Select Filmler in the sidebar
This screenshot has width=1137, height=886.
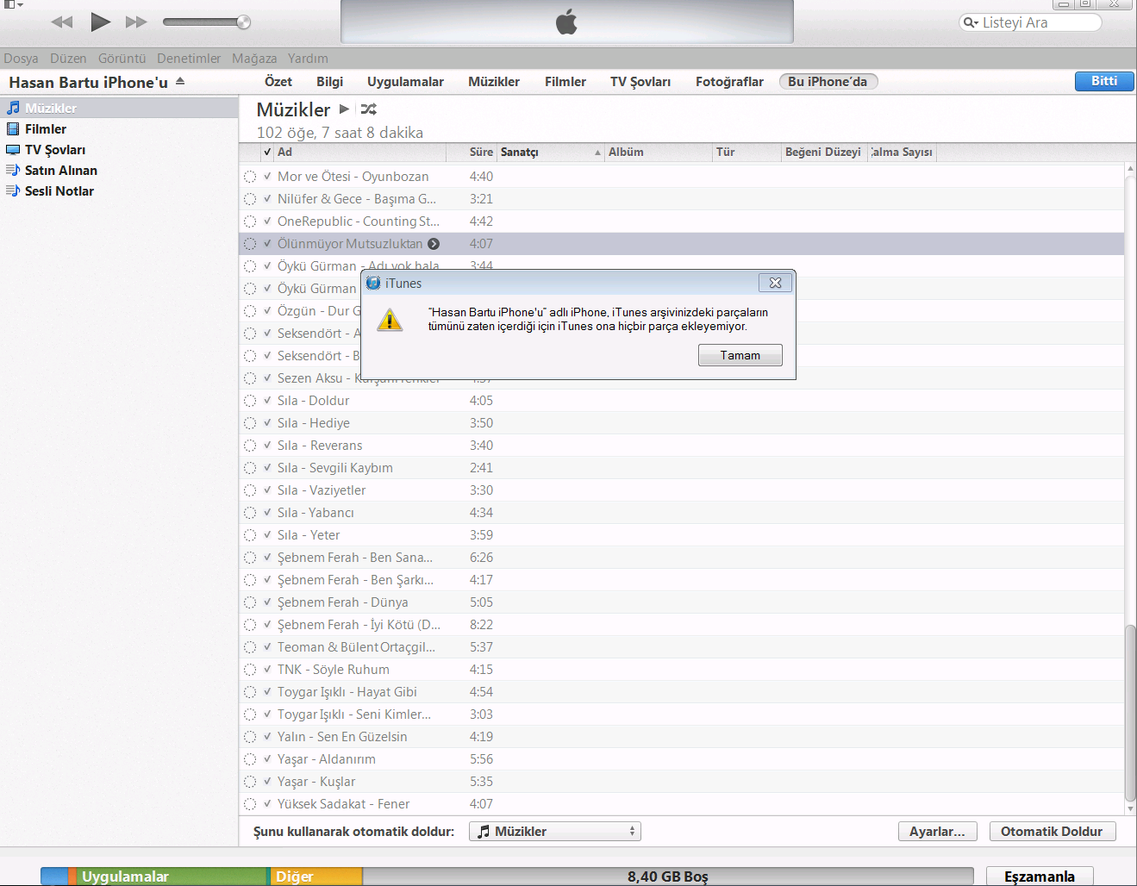click(119, 128)
